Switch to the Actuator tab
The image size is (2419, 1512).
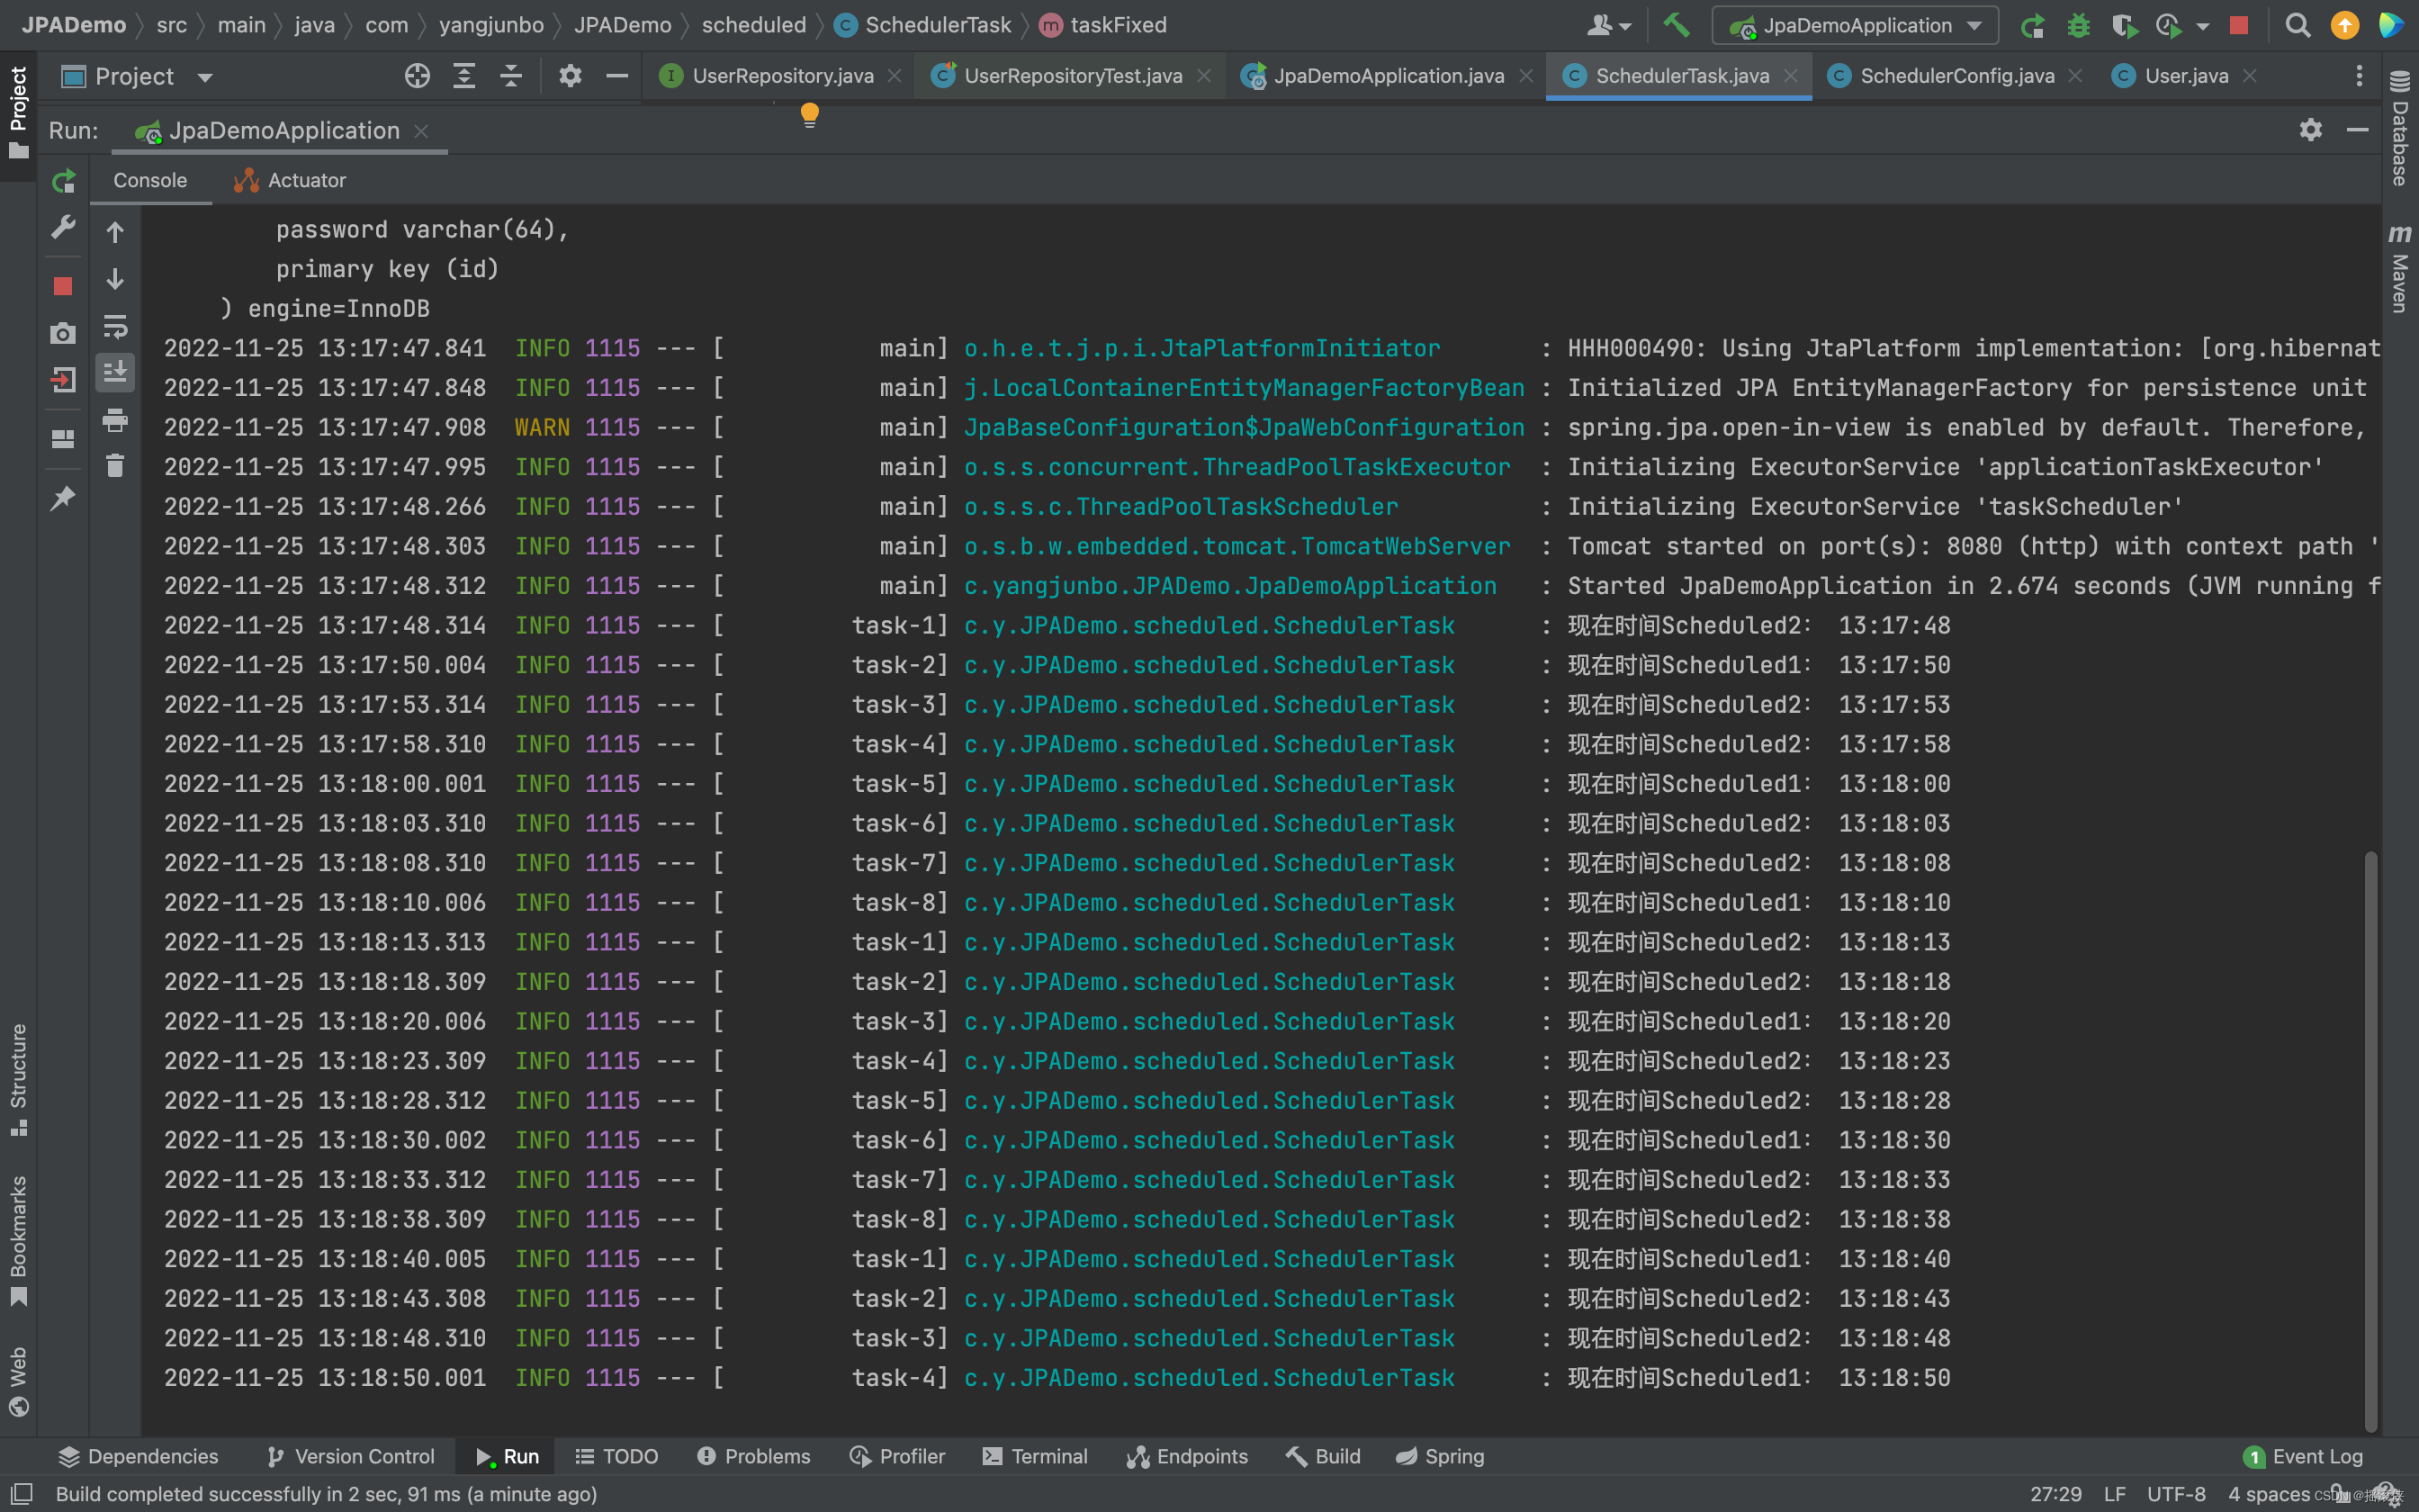click(290, 180)
